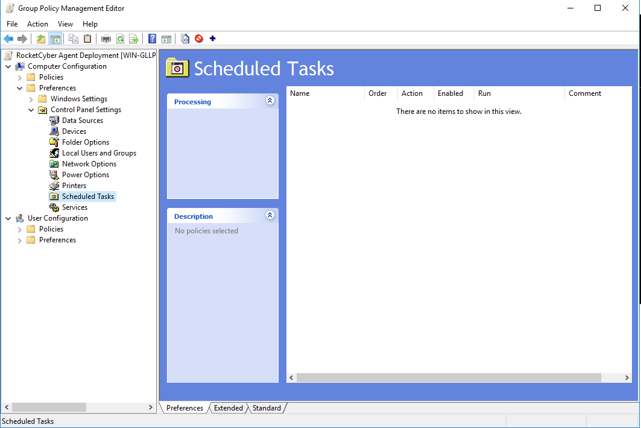This screenshot has width=641, height=428.
Task: Sort by the Comment column header
Action: click(x=598, y=93)
